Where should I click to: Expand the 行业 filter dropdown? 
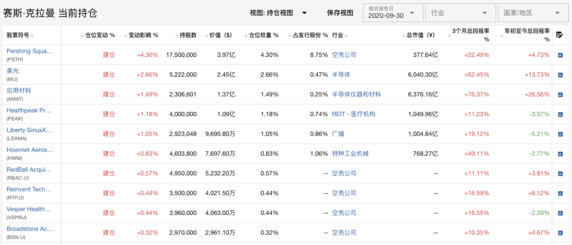(460, 13)
